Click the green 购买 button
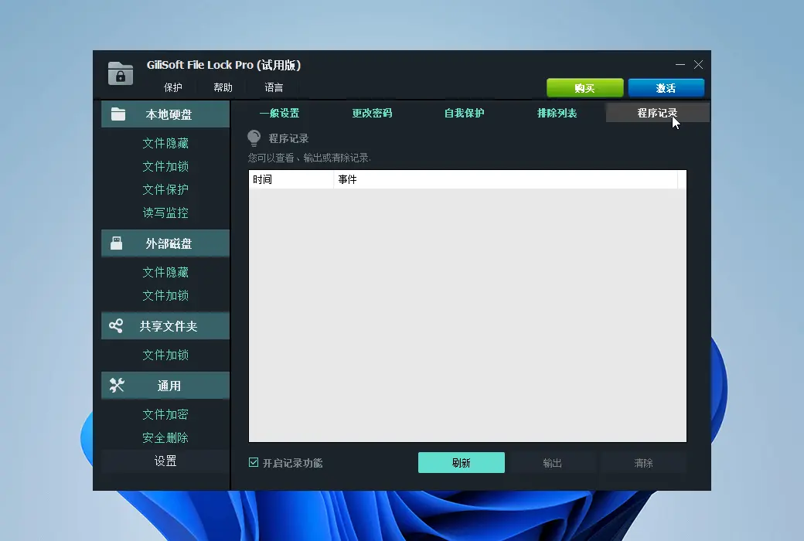Screen dimensions: 804x541 584,88
